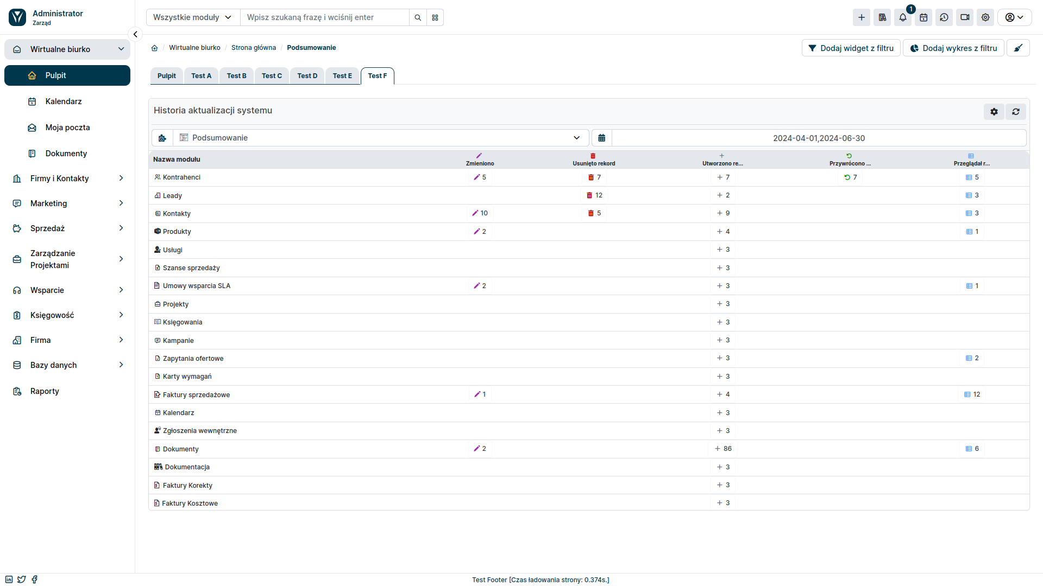Open the books icon in top bar
Viewport: 1043px width, 586px height.
[x=882, y=17]
